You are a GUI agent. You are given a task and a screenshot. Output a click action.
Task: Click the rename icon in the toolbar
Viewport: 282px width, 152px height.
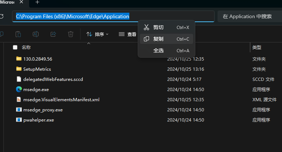(x=36, y=34)
